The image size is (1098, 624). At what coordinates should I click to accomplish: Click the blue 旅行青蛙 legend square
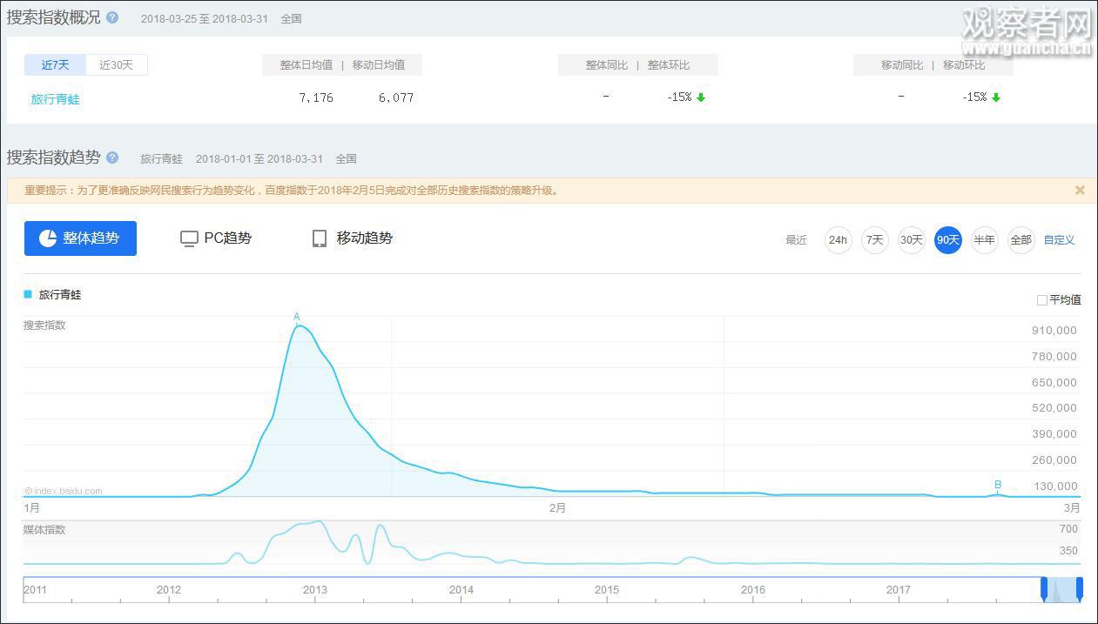(28, 294)
